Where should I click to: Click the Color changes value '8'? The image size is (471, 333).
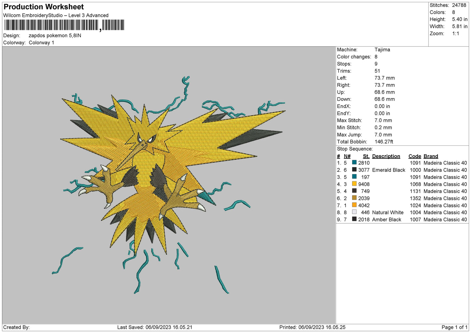tap(376, 57)
